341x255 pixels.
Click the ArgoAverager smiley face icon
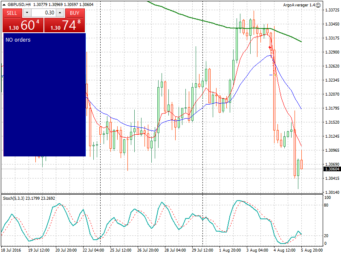coord(318,5)
